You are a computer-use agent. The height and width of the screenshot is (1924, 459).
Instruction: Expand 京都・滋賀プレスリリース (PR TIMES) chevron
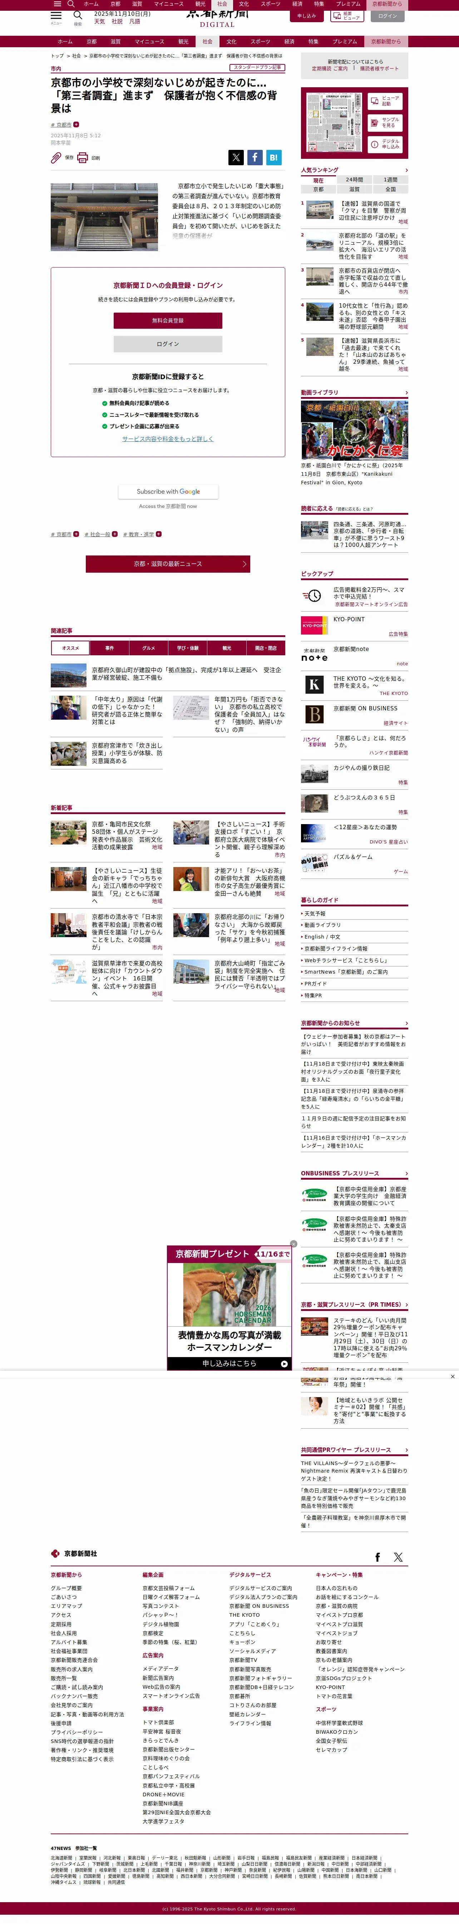pyautogui.click(x=406, y=1304)
